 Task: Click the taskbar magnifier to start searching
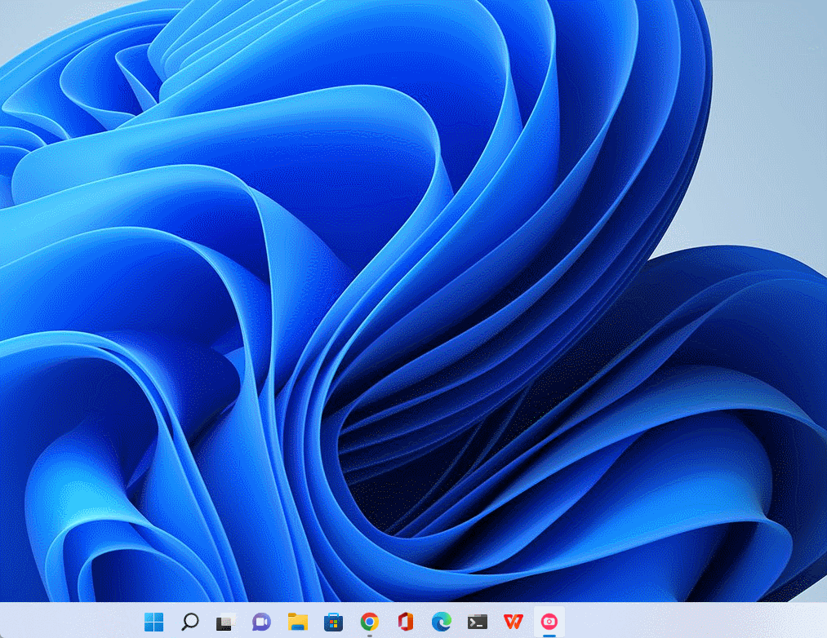pos(189,622)
